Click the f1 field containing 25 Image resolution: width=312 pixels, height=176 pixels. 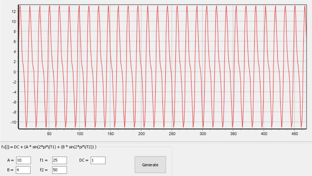coord(59,161)
